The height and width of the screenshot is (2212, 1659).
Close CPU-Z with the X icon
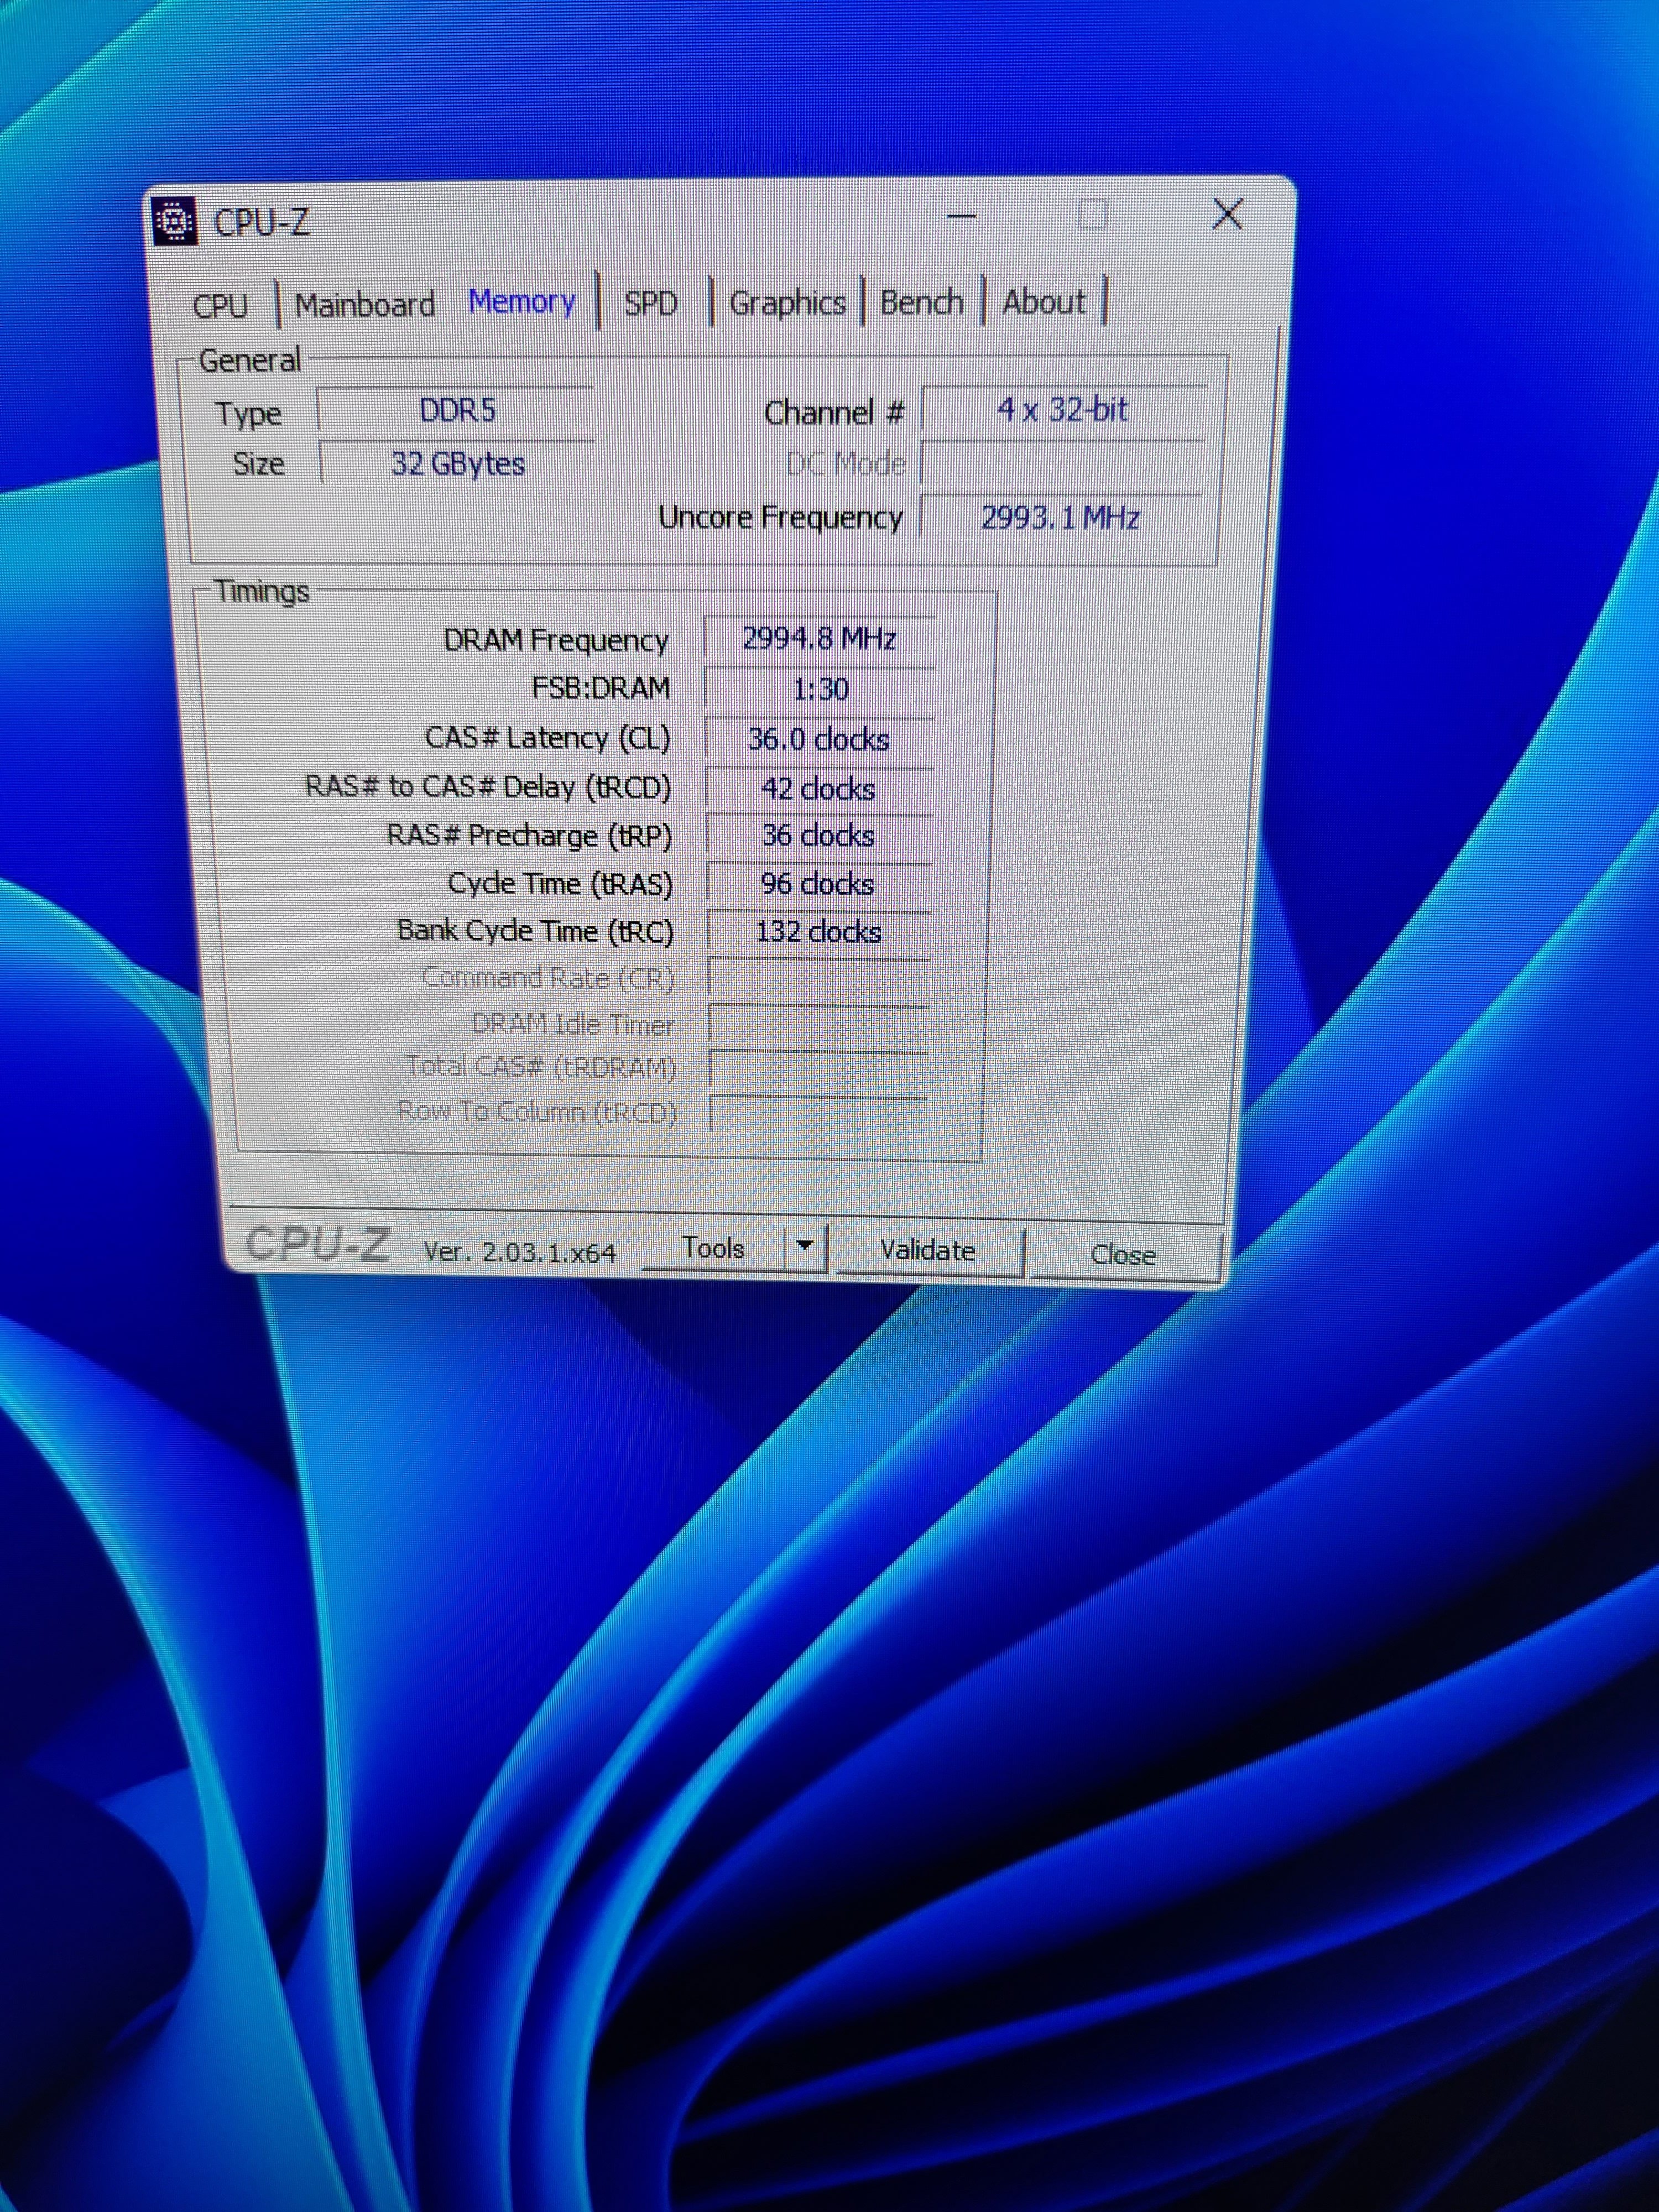tap(1227, 214)
